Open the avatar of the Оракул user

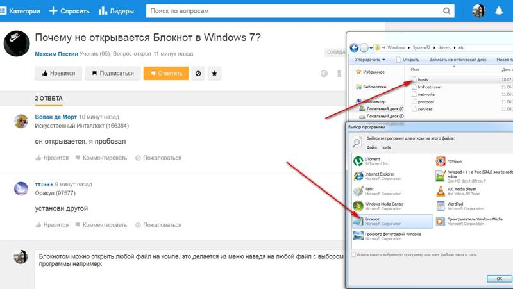pyautogui.click(x=21, y=188)
